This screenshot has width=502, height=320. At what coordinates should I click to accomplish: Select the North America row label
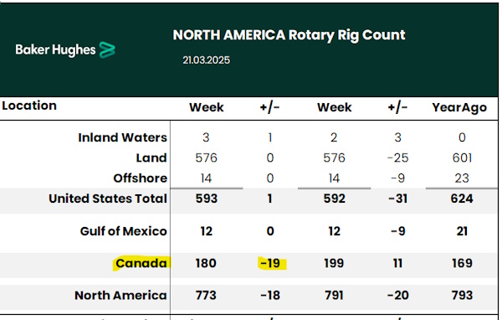[120, 296]
